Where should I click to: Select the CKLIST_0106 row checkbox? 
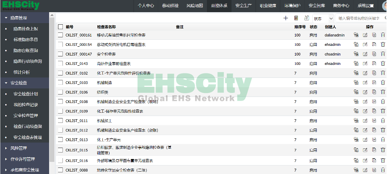60,92
